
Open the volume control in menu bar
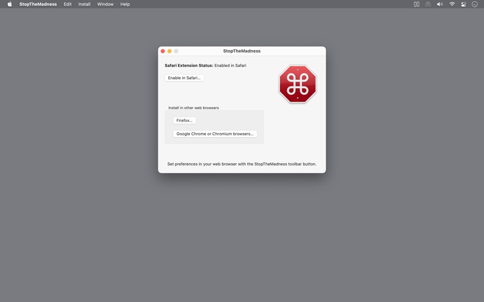pyautogui.click(x=440, y=4)
